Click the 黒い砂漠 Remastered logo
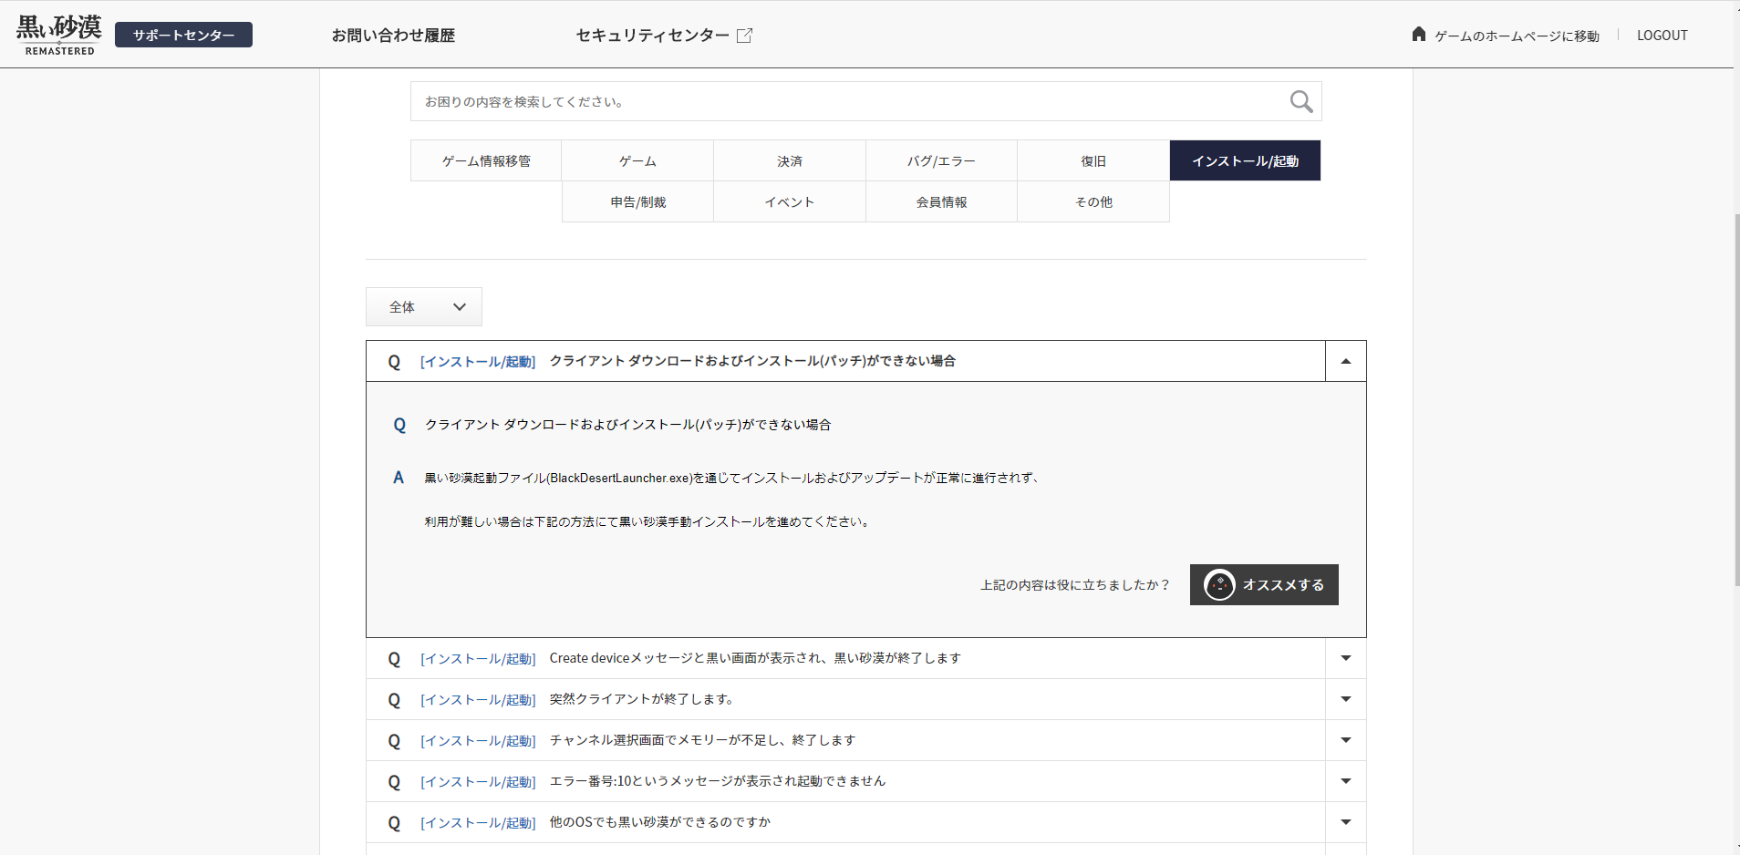1740x855 pixels. pos(59,35)
